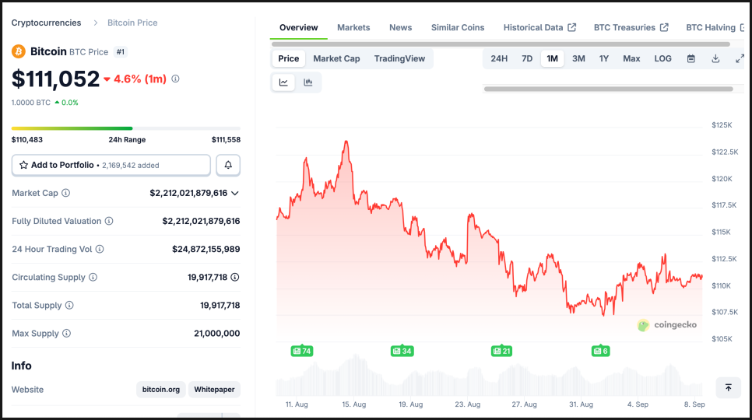Open the news marker labeled 21
Image resolution: width=752 pixels, height=420 pixels.
click(x=501, y=351)
